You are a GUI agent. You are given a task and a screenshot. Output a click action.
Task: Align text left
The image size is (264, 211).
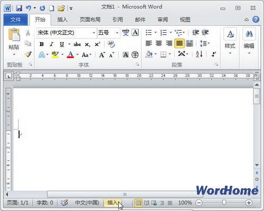pyautogui.click(x=149, y=43)
